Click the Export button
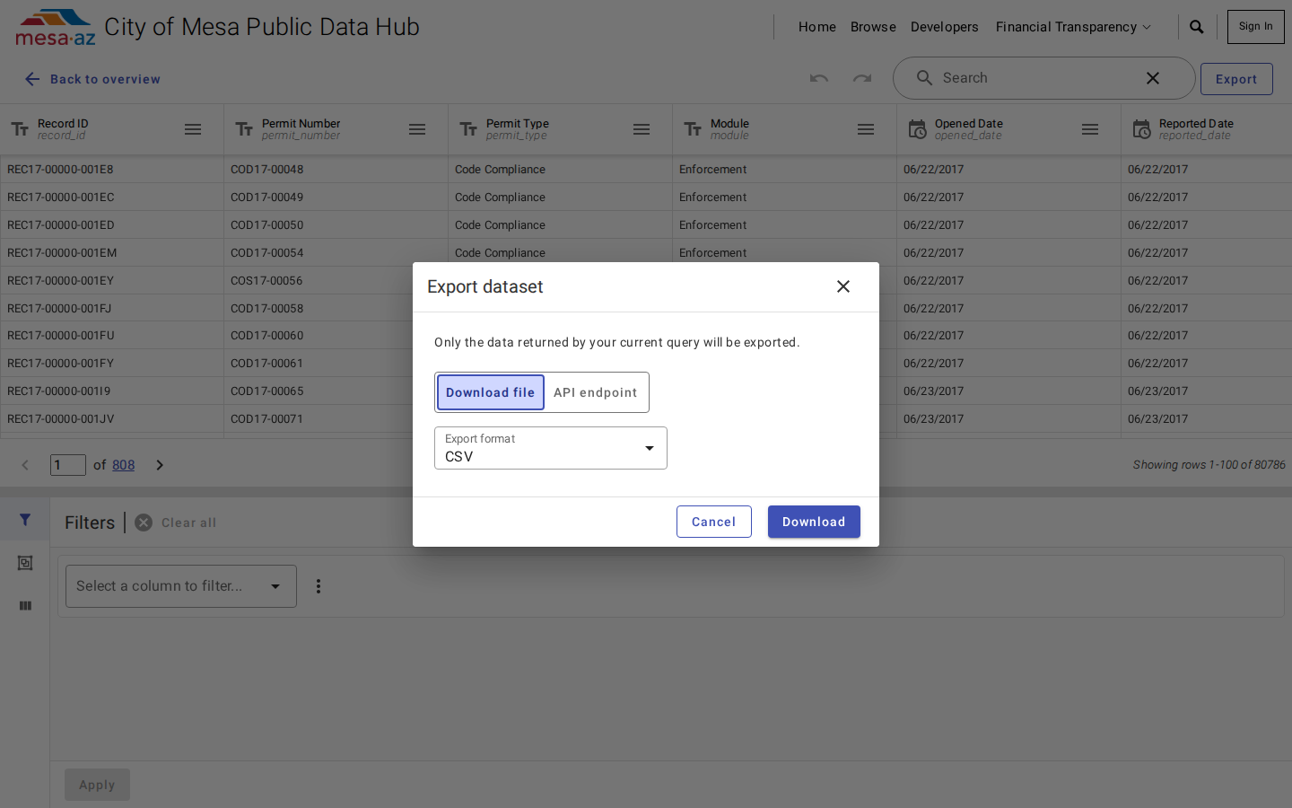This screenshot has height=808, width=1292. coord(1236,79)
